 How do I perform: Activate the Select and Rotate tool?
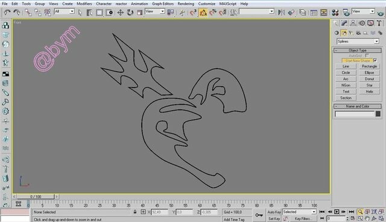130,12
